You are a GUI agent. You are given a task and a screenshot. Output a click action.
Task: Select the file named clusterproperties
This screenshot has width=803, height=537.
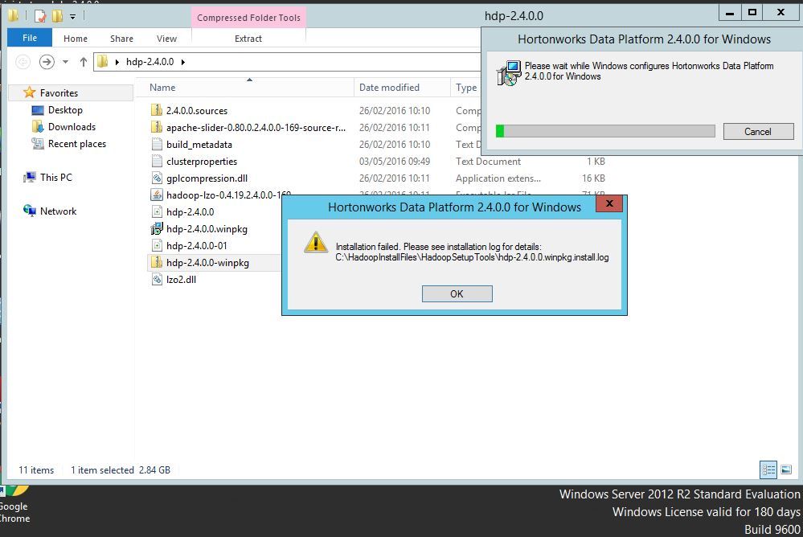[202, 162]
